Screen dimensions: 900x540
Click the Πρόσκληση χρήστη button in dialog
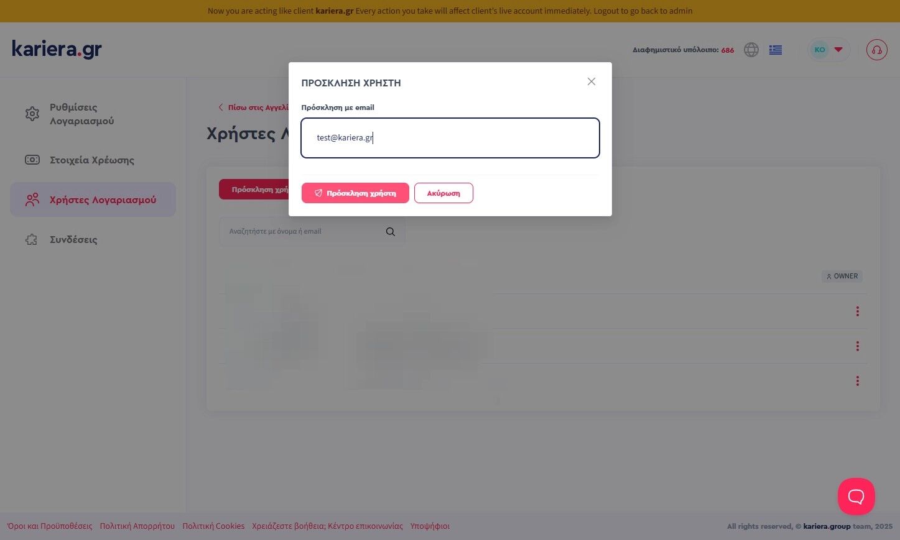tap(355, 193)
